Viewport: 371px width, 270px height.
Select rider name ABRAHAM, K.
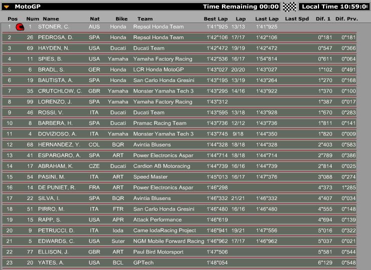55,166
